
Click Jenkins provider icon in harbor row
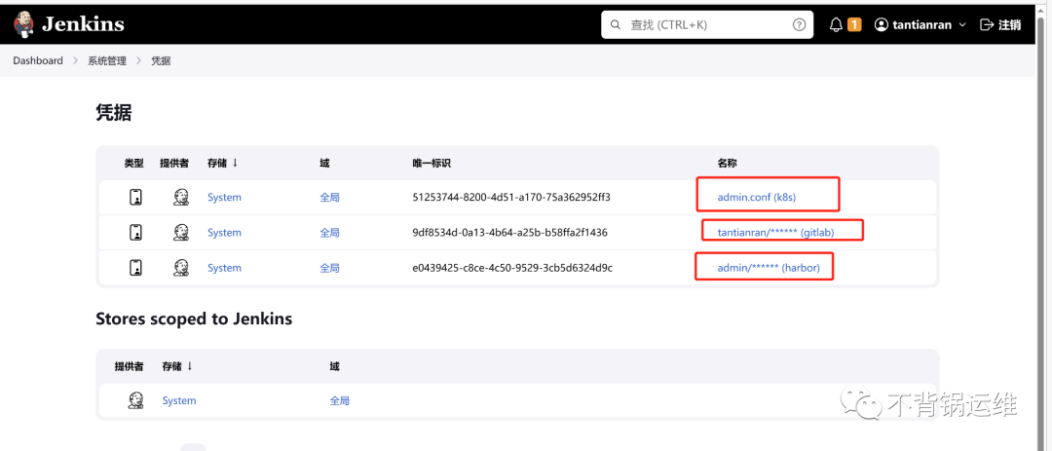coord(180,267)
